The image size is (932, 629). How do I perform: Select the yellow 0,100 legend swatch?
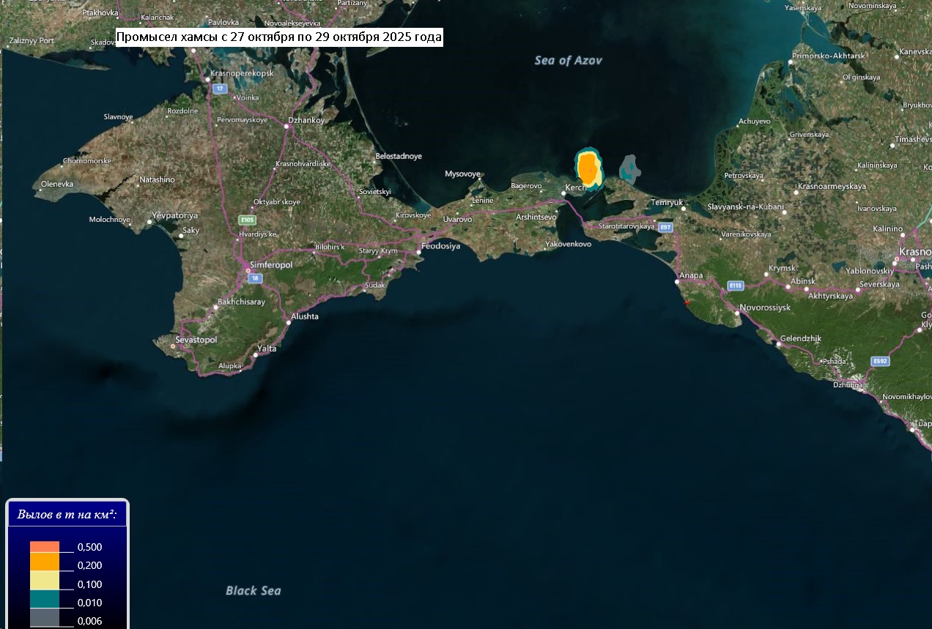[44, 581]
